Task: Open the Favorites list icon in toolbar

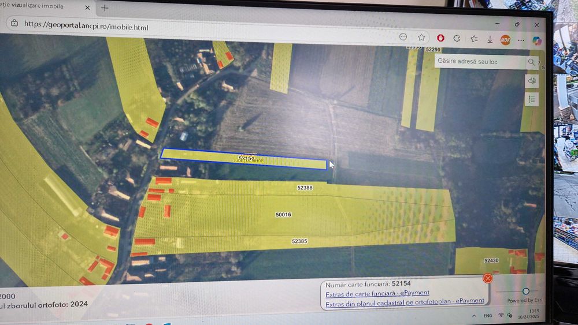Action: (474, 39)
